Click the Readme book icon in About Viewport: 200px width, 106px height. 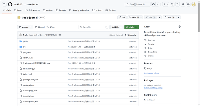tap(145, 40)
